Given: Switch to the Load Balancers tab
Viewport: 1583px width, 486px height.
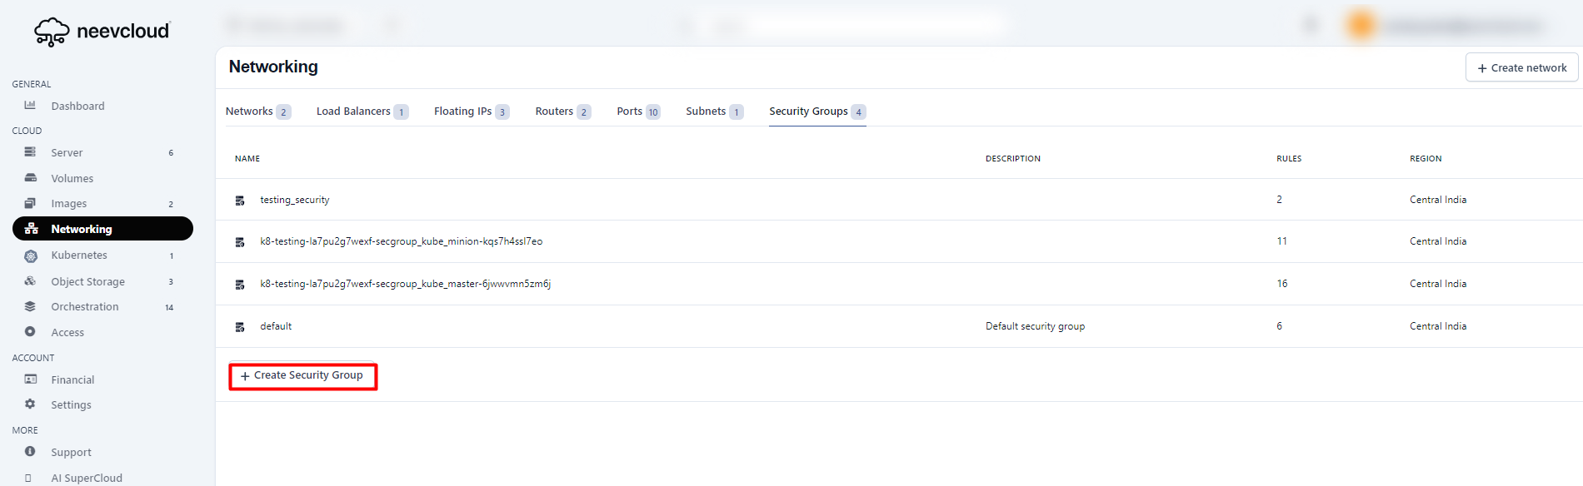Looking at the screenshot, I should [353, 112].
